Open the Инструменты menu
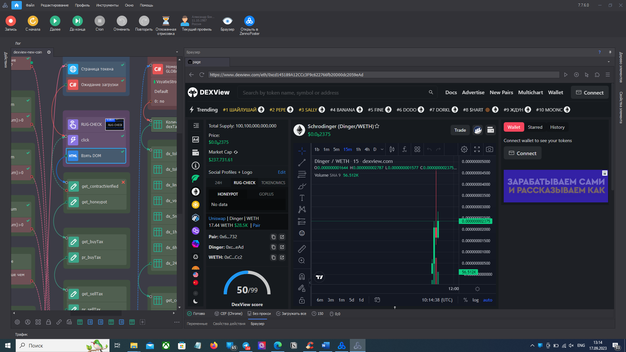Viewport: 626px width, 352px height. 107,5
